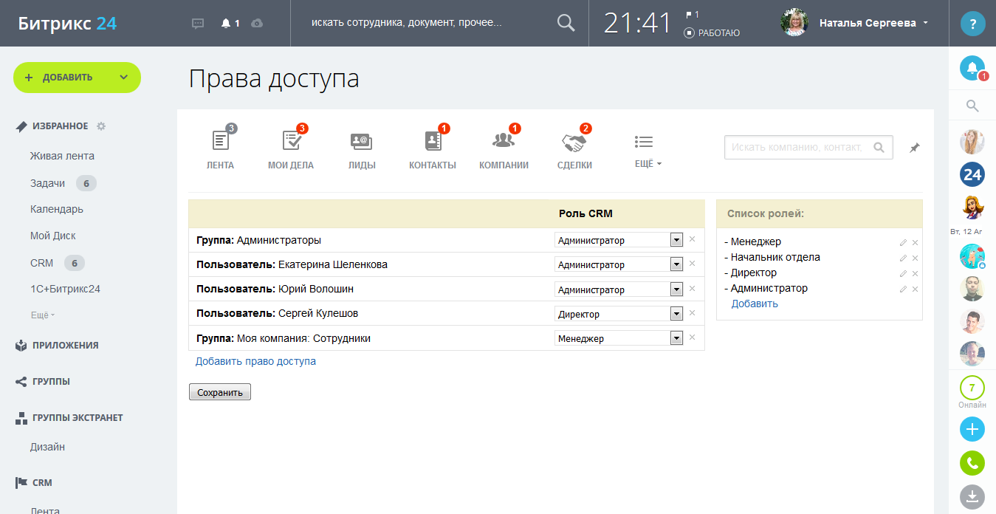Click the Добавить право доступа link
The height and width of the screenshot is (514, 996).
(255, 360)
